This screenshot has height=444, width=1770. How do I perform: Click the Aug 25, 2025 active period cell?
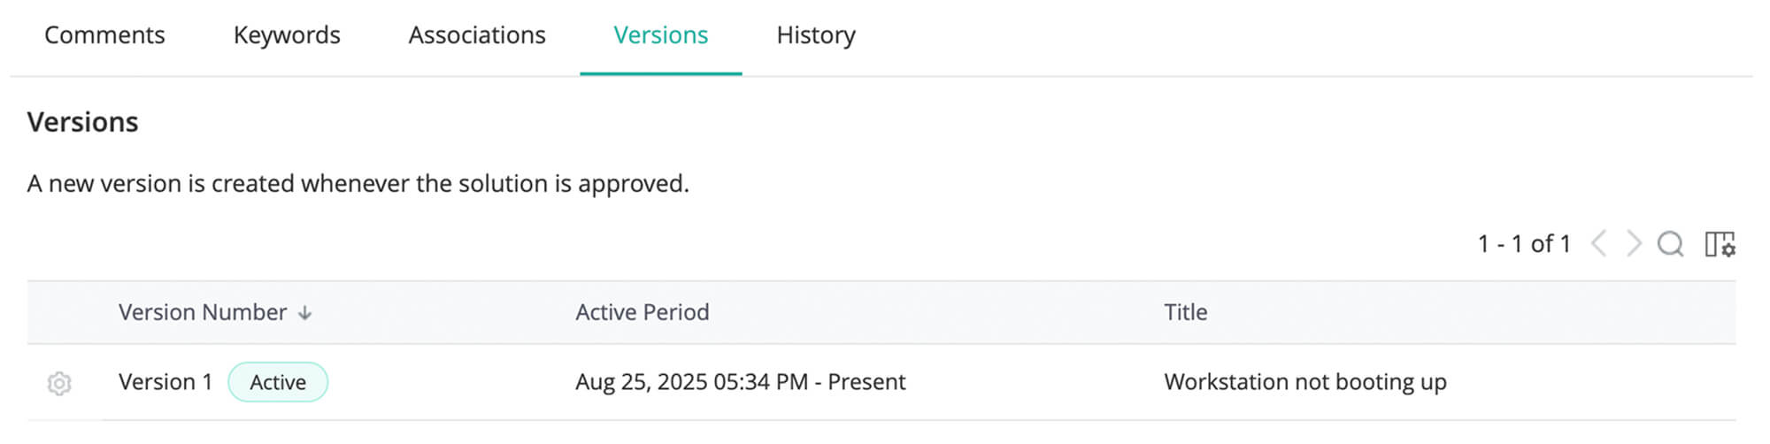pyautogui.click(x=740, y=382)
